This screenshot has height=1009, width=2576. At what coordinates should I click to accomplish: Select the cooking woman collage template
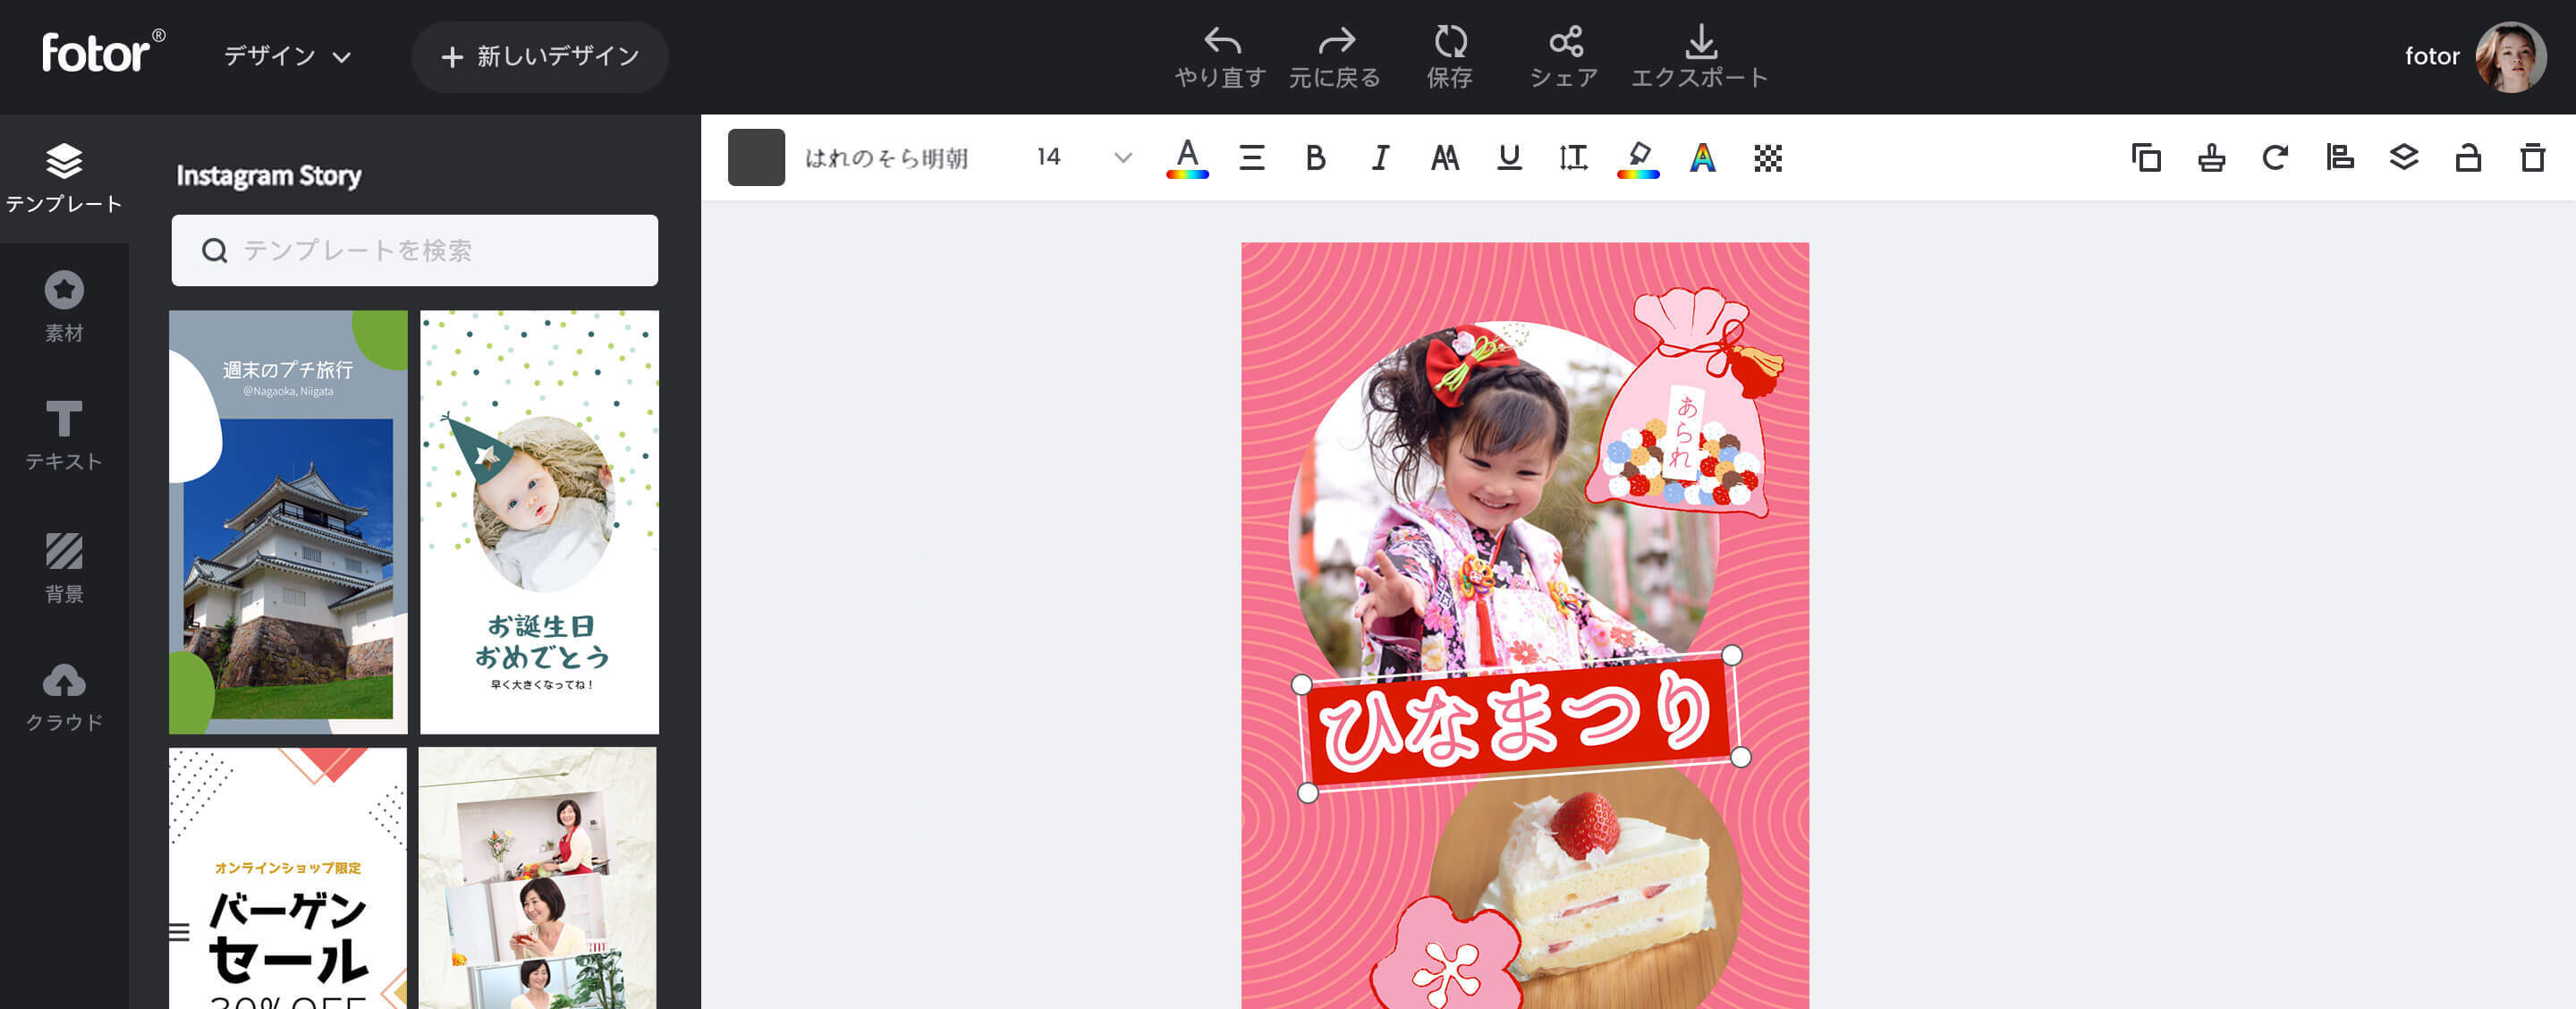click(x=538, y=878)
